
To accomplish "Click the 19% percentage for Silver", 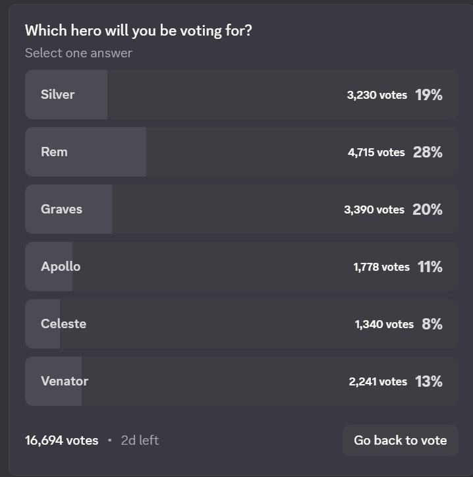I will pos(428,95).
